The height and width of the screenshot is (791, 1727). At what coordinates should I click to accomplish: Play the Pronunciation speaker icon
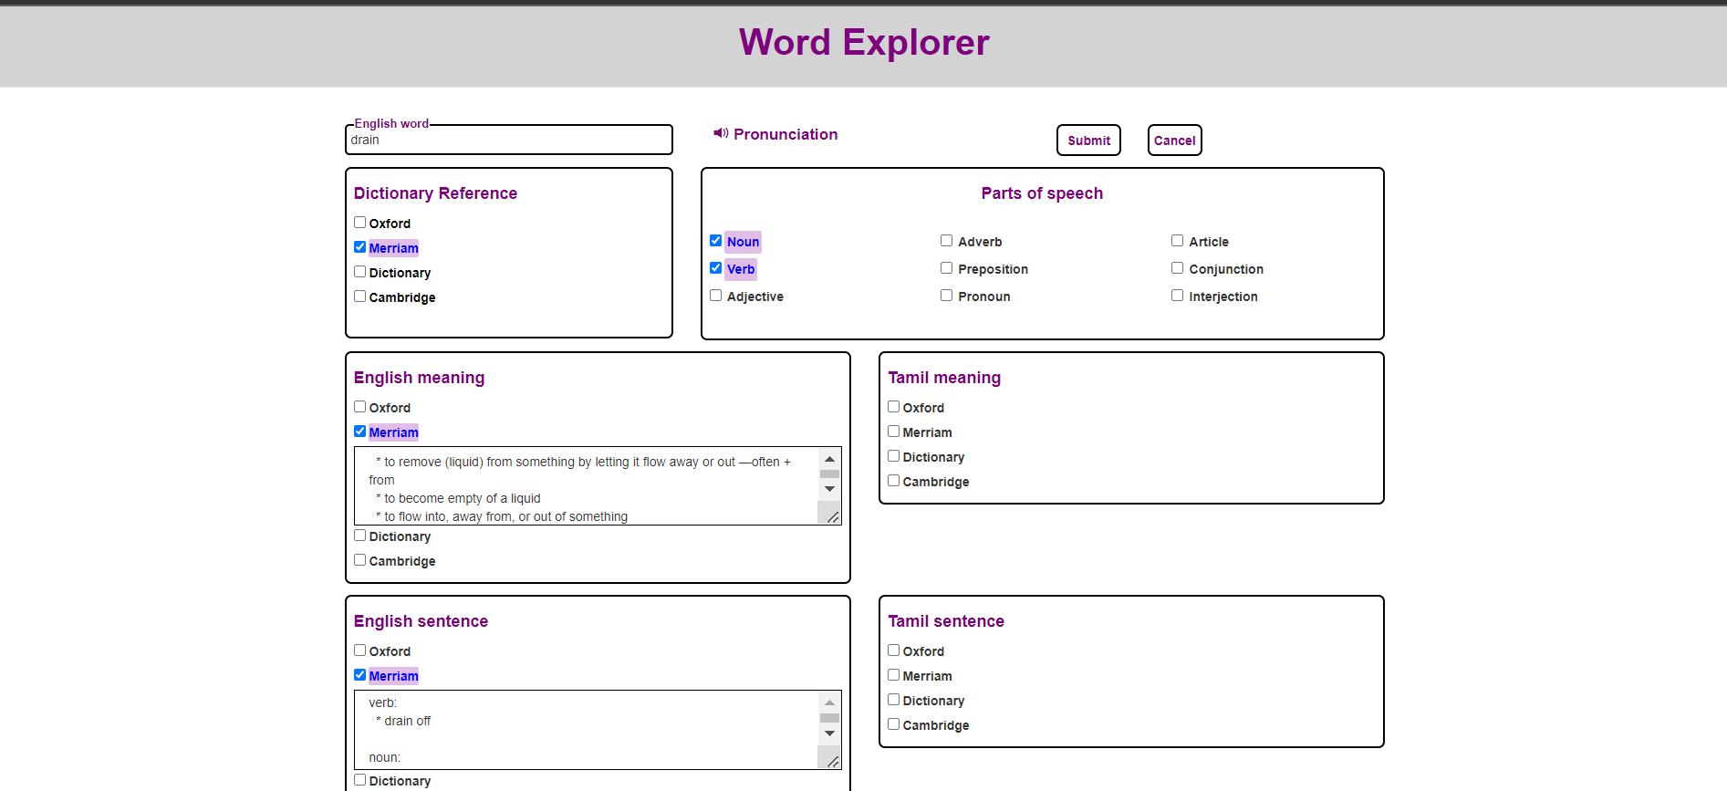(x=721, y=133)
